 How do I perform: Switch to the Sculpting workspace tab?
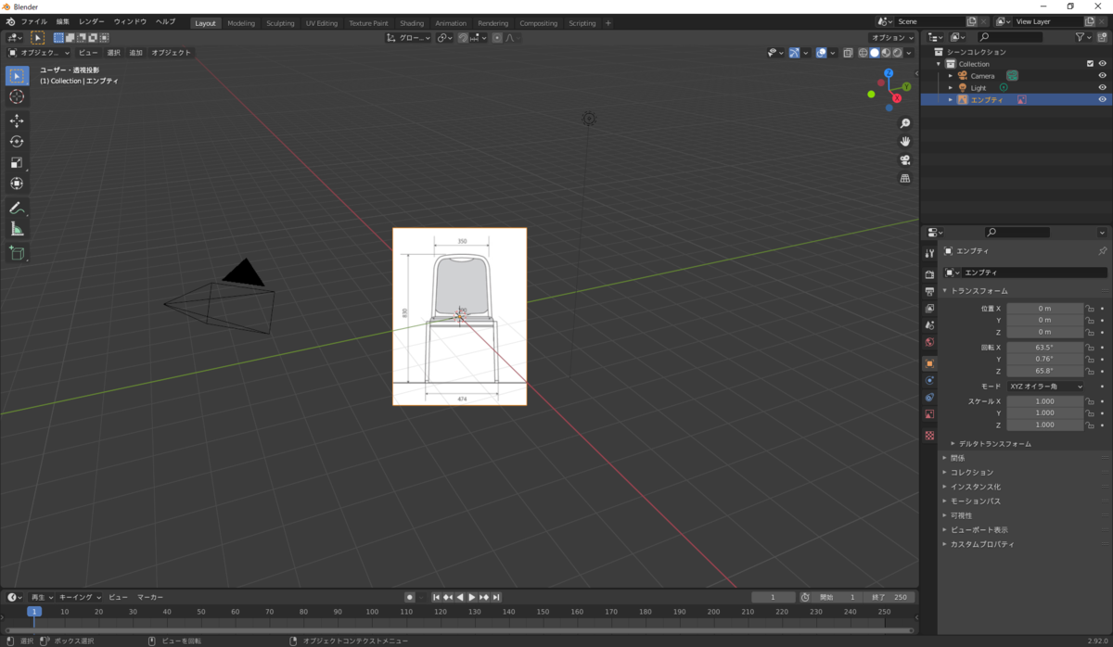coord(280,23)
